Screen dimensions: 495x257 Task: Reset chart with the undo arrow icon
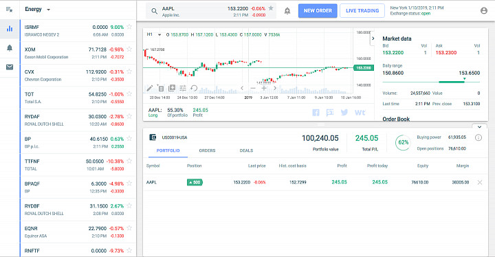(194, 88)
